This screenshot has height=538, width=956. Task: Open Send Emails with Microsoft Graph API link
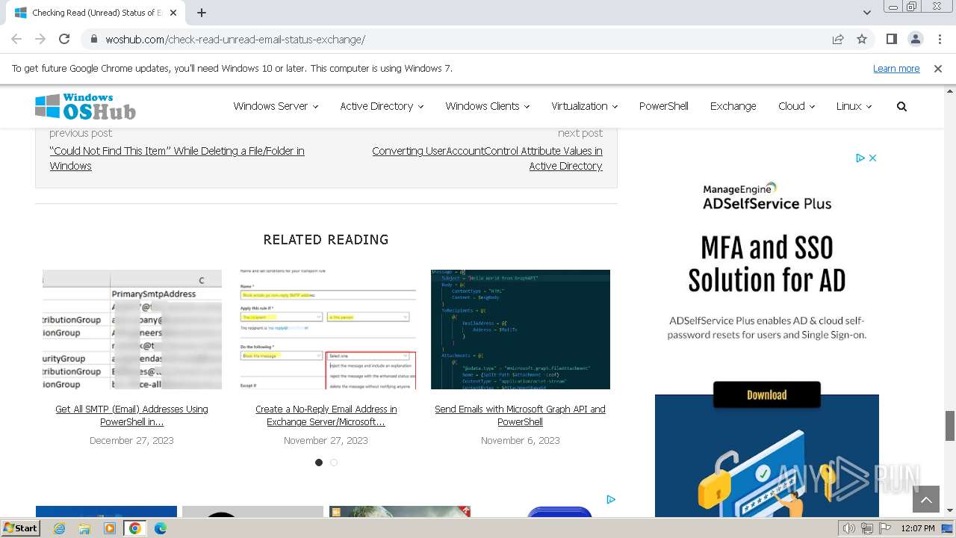point(521,415)
